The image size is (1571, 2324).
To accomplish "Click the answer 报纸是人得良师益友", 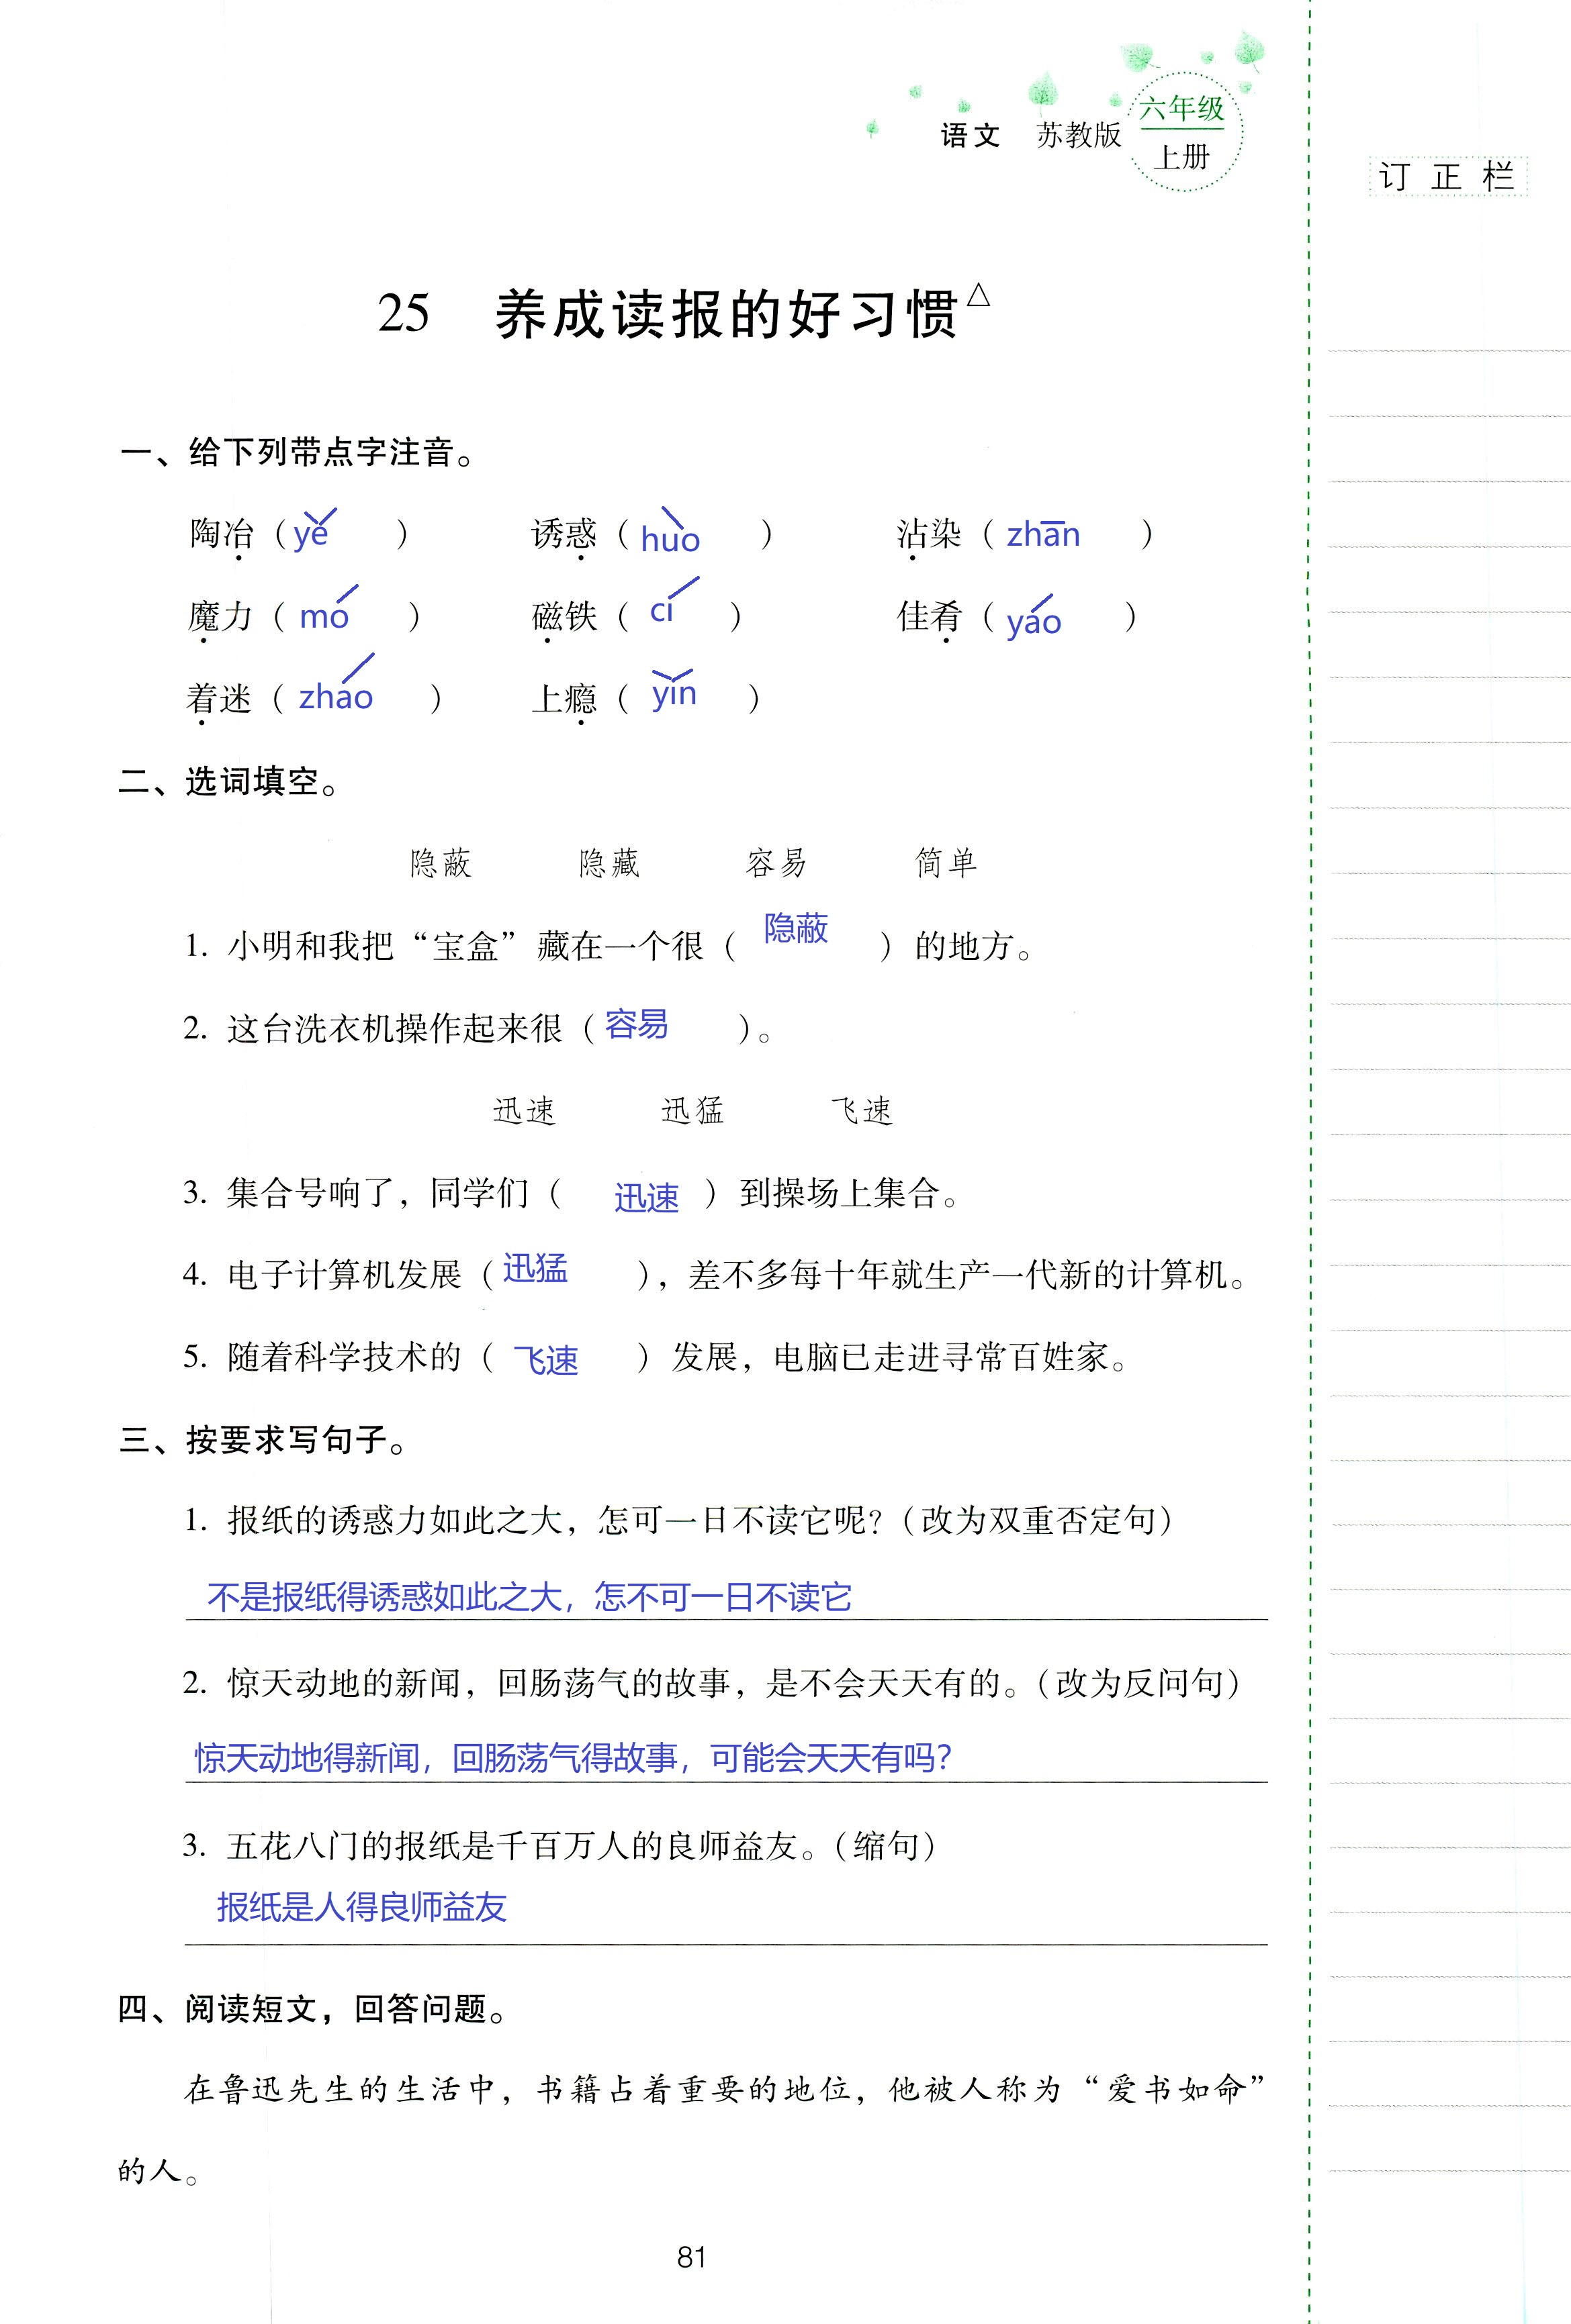I will [x=361, y=1907].
